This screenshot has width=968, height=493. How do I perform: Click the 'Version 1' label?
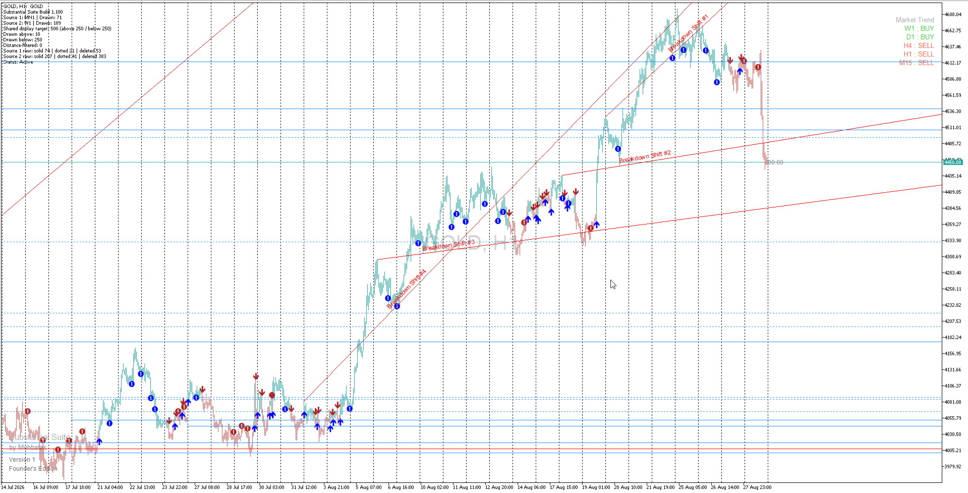(22, 460)
